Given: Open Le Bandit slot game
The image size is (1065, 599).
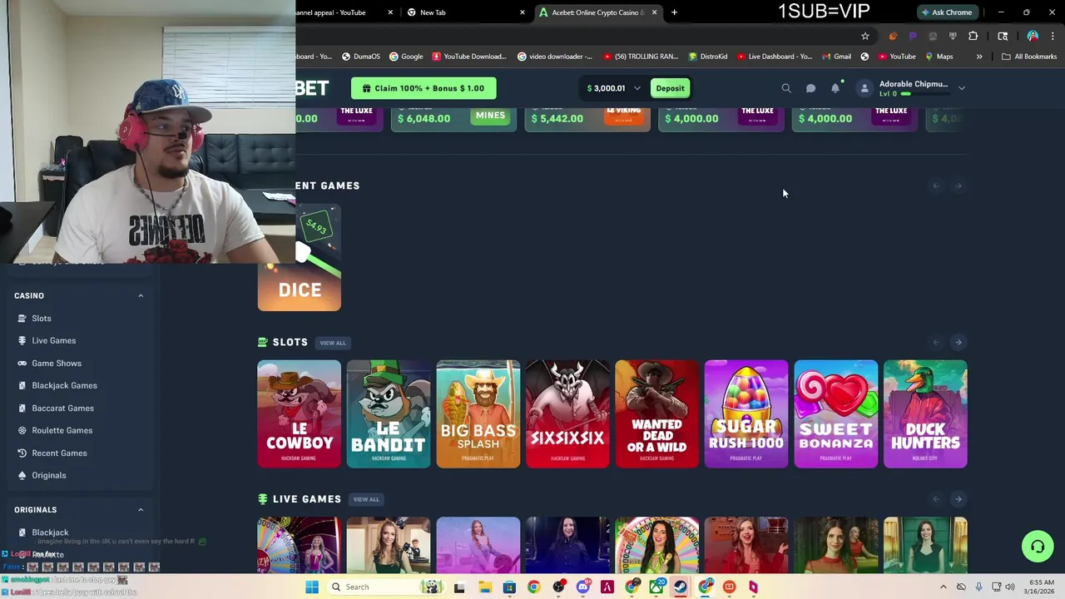Looking at the screenshot, I should click(389, 413).
